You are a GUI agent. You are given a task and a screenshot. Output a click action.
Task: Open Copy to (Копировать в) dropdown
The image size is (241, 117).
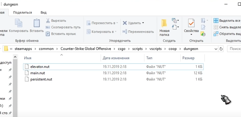[102, 32]
